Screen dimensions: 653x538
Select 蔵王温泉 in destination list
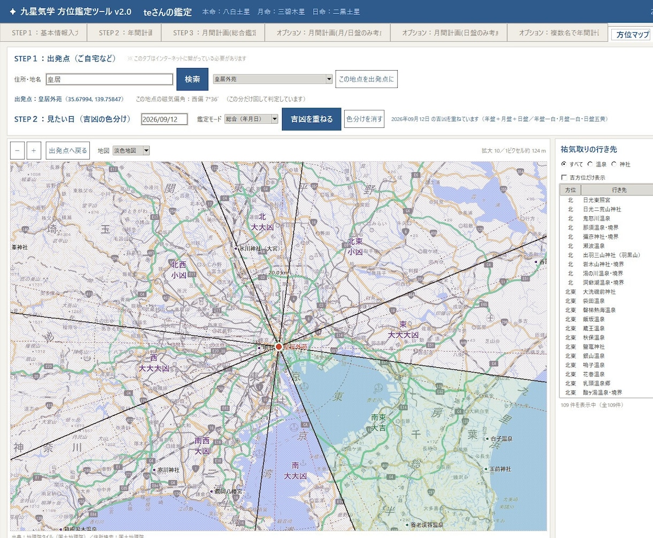[606, 328]
